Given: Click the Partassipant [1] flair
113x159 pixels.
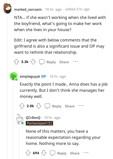Looking at the screenshot, I should coord(39,123).
